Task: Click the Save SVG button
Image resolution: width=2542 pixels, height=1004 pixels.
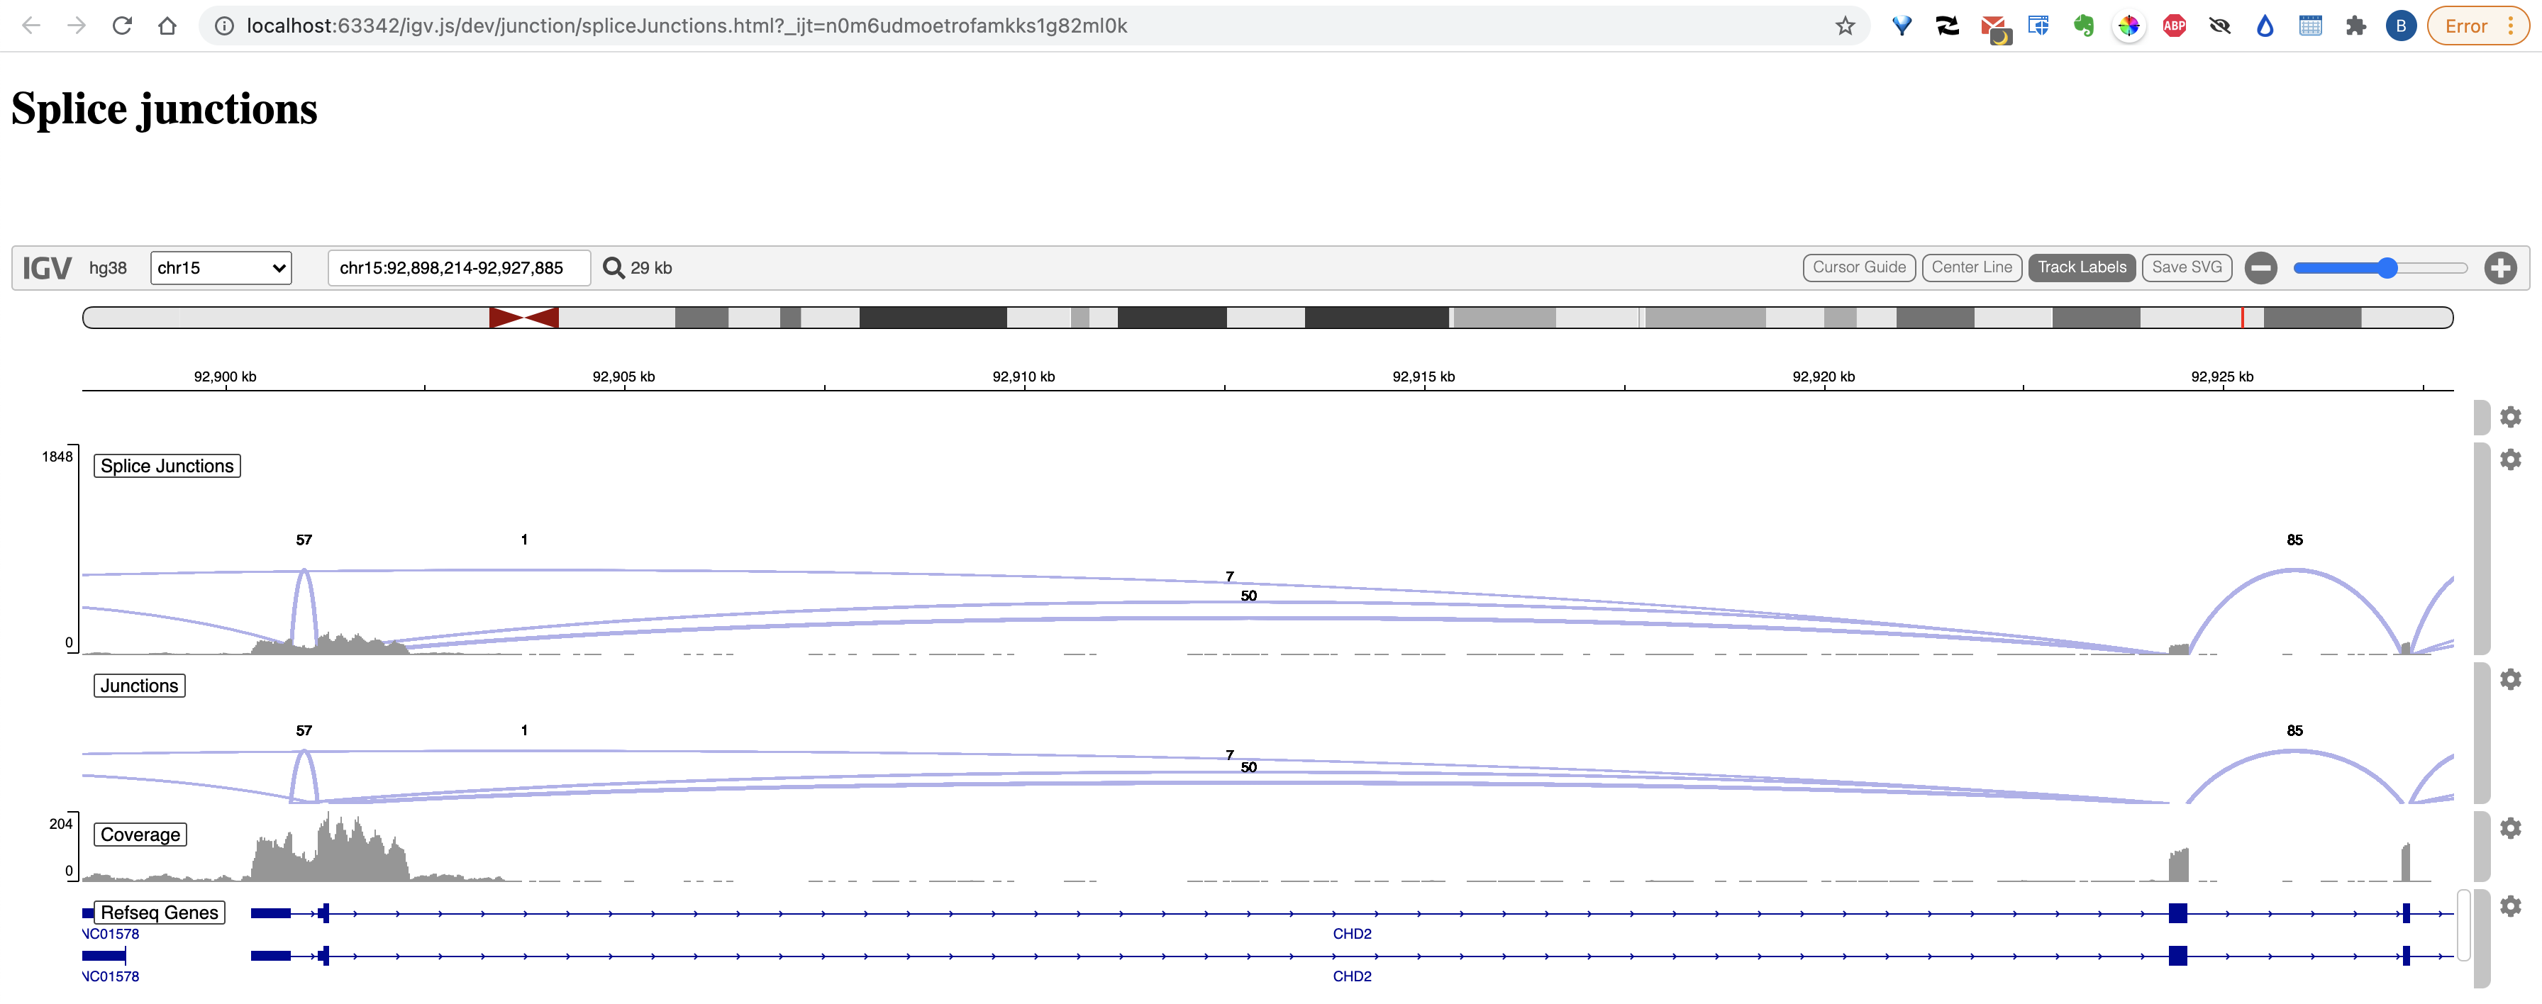Action: [2187, 267]
